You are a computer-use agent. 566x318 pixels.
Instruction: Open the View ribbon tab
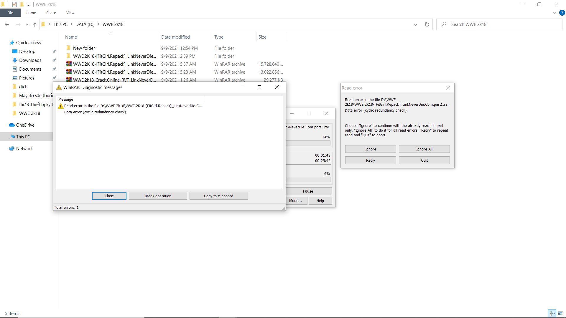[70, 13]
